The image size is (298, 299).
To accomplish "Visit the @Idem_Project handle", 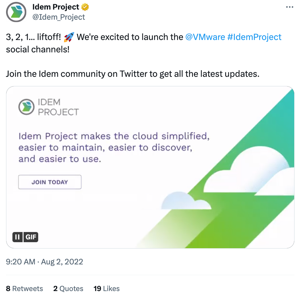I will (x=59, y=17).
